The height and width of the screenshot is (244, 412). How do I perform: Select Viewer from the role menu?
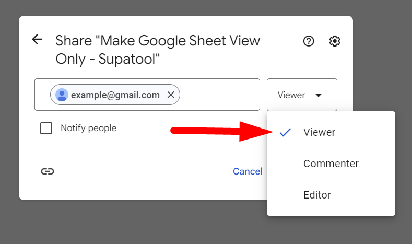(319, 133)
